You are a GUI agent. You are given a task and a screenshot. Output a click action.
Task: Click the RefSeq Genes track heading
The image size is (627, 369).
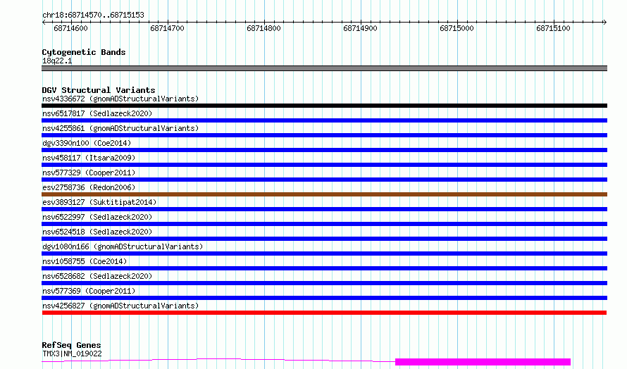(71, 345)
